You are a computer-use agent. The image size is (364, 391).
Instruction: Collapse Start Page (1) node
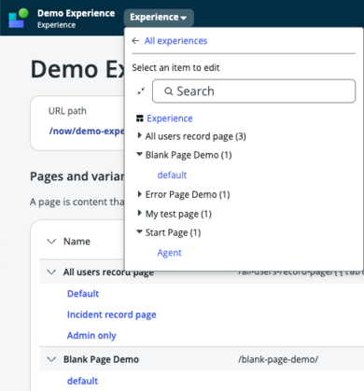click(x=140, y=231)
